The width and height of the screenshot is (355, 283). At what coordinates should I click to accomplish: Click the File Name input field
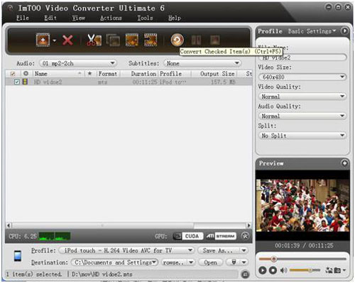[x=302, y=57]
